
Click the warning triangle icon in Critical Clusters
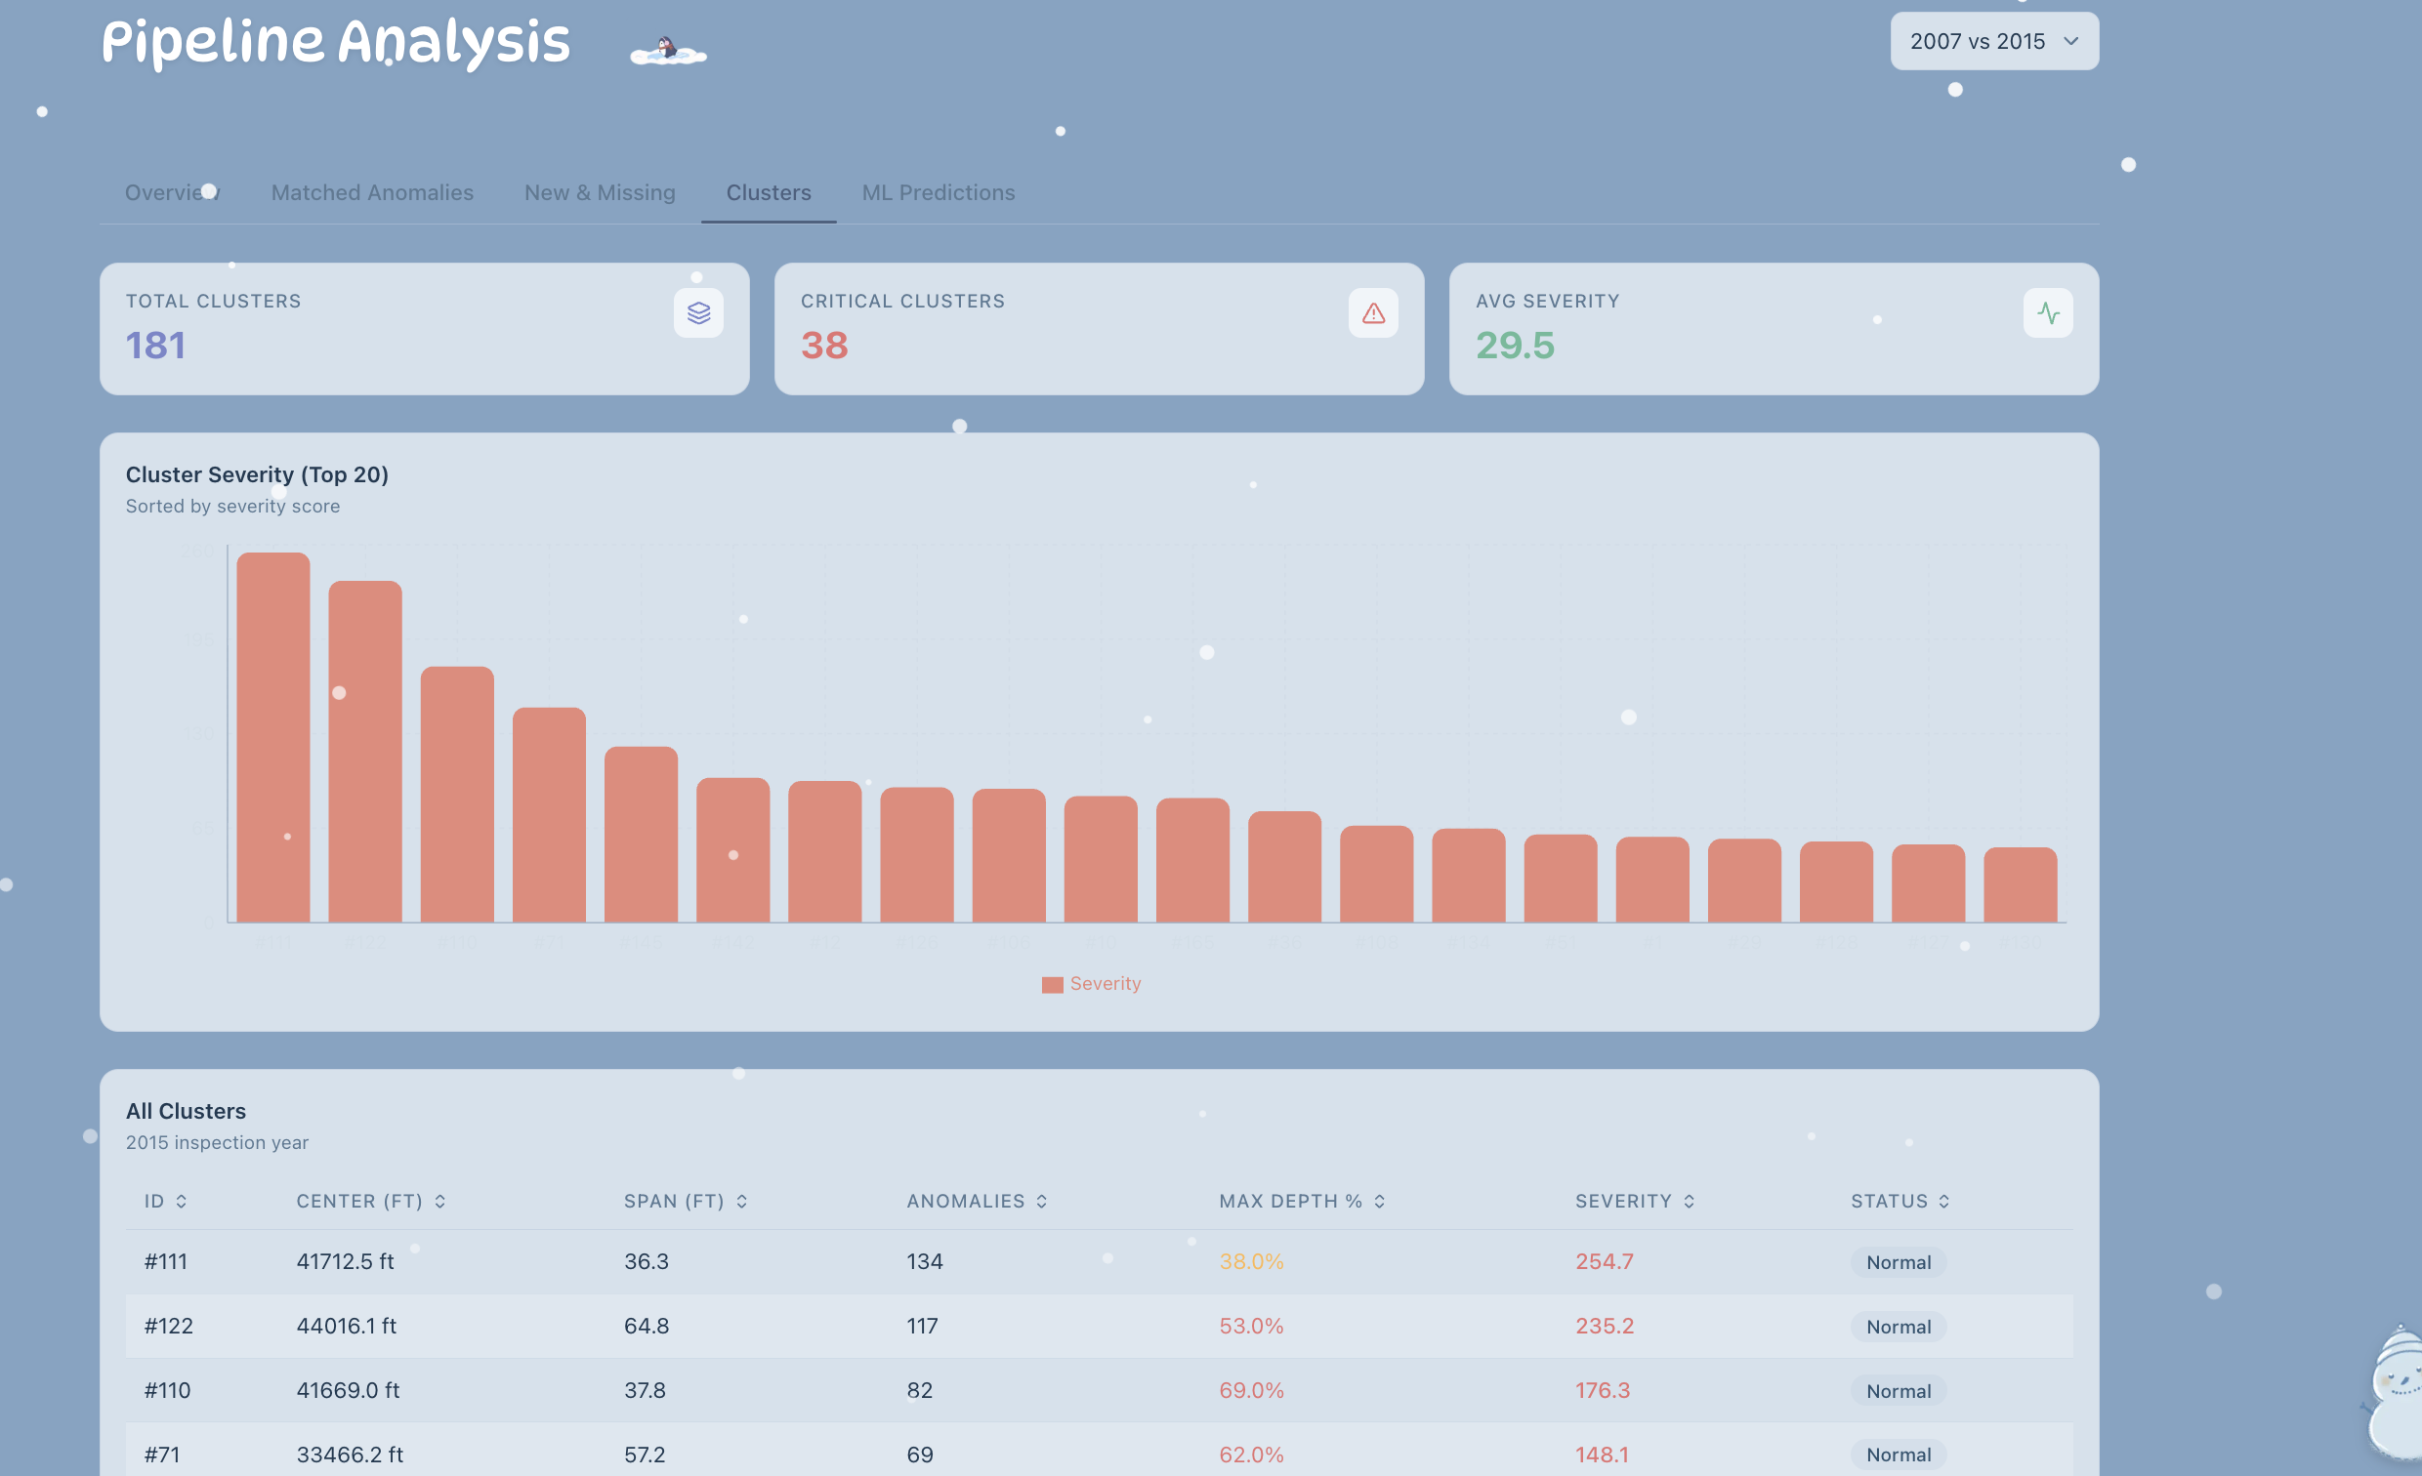pyautogui.click(x=1372, y=312)
